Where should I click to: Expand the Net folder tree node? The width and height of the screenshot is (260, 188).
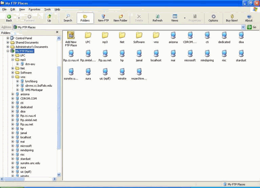point(13,68)
